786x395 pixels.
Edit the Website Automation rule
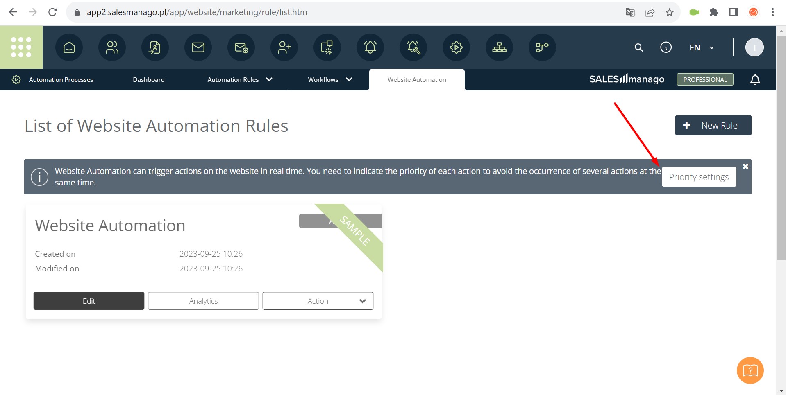point(89,301)
